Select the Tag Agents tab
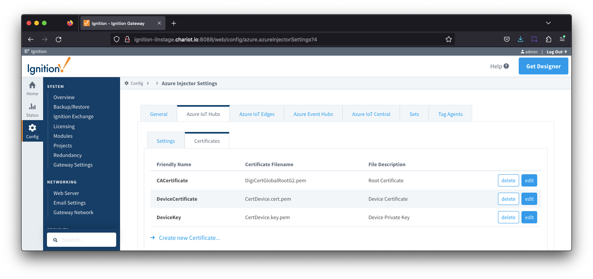593x279 pixels. 450,114
